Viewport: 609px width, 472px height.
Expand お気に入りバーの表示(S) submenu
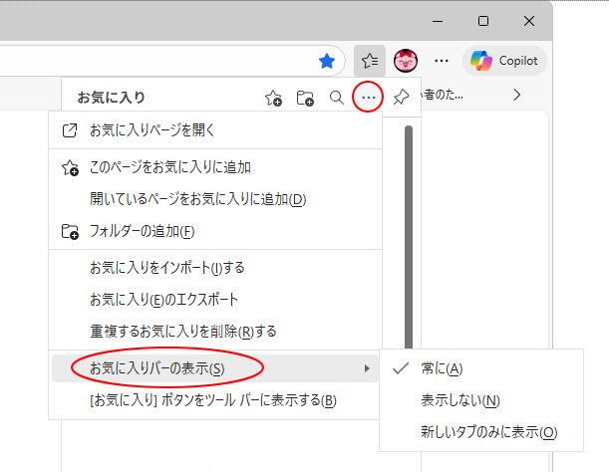pyautogui.click(x=214, y=368)
